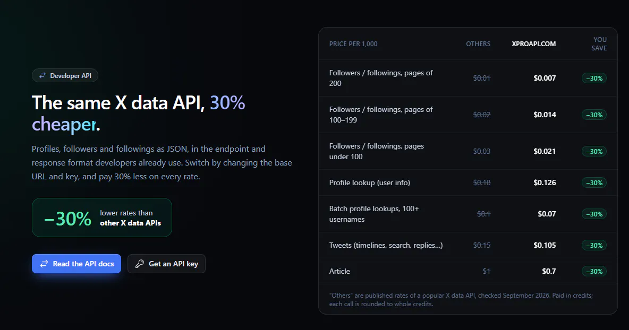Click the $0.007 price

pos(545,78)
